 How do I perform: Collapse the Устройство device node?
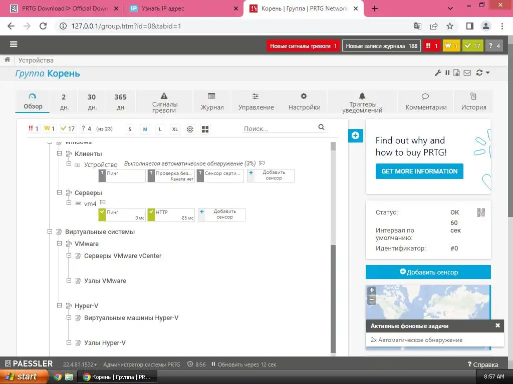[x=69, y=164]
